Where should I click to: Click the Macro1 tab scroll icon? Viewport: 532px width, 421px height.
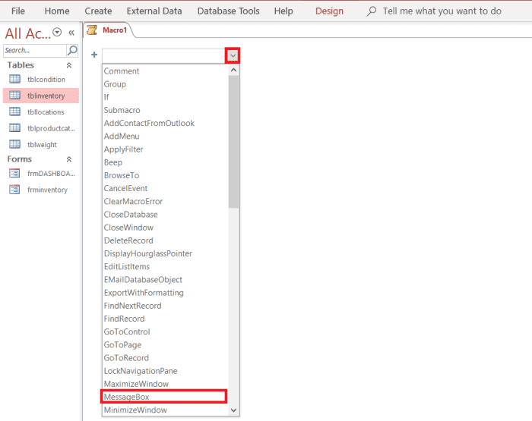tap(92, 30)
